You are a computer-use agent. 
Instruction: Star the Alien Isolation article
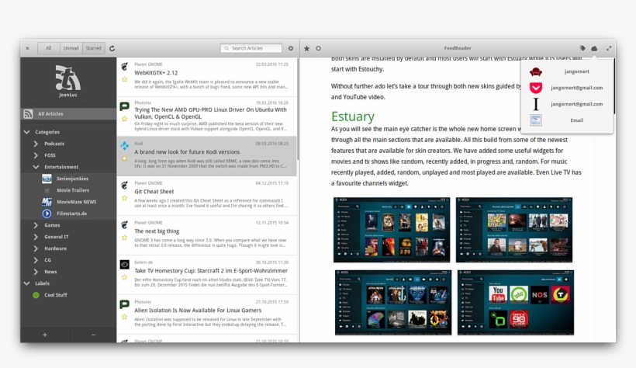coord(125,317)
